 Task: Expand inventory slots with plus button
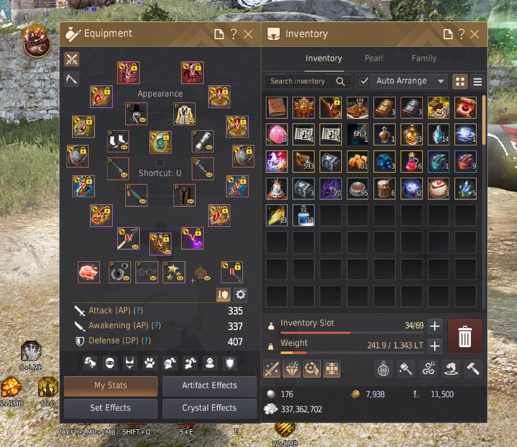(435, 326)
